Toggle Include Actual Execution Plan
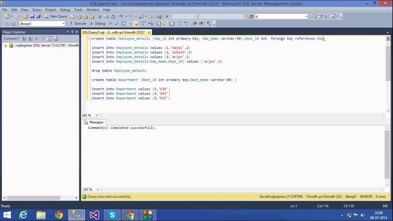The height and width of the screenshot is (221, 393). 144,23
